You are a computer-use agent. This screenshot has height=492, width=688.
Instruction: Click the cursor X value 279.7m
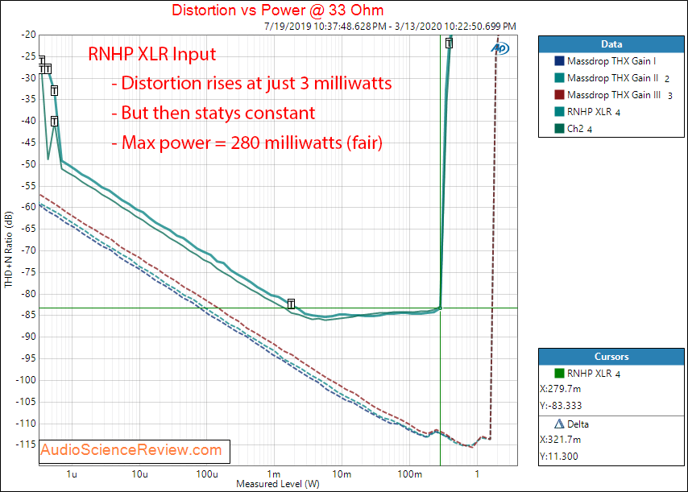tap(561, 389)
